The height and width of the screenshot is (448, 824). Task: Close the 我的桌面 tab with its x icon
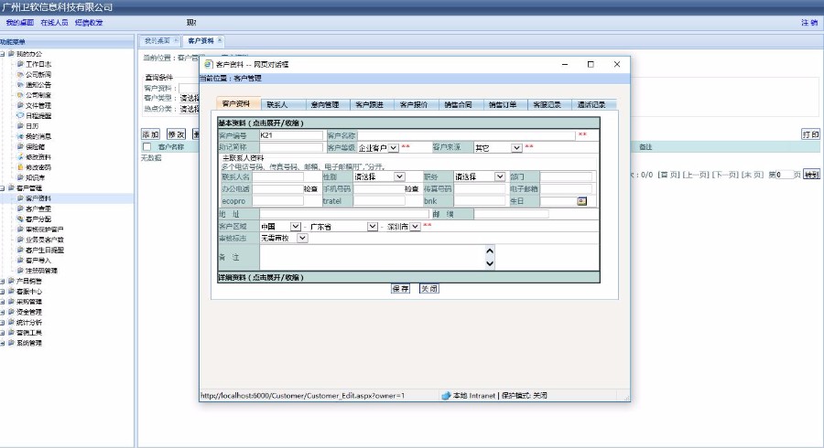click(176, 41)
